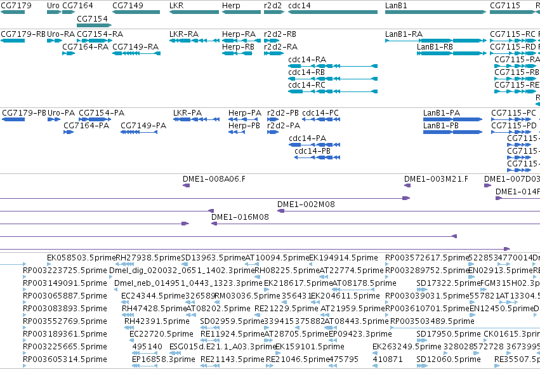This screenshot has height=369, width=540.
Task: Open the Herp gene label
Action: pos(231,6)
